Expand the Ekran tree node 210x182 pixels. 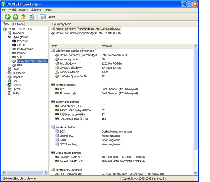[x=5, y=69]
